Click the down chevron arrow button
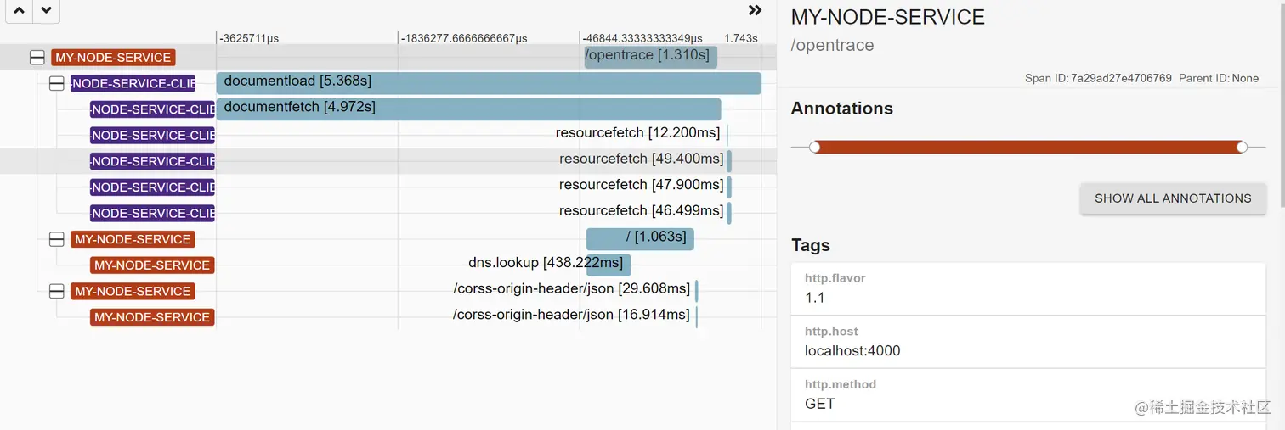The width and height of the screenshot is (1285, 430). click(x=46, y=11)
